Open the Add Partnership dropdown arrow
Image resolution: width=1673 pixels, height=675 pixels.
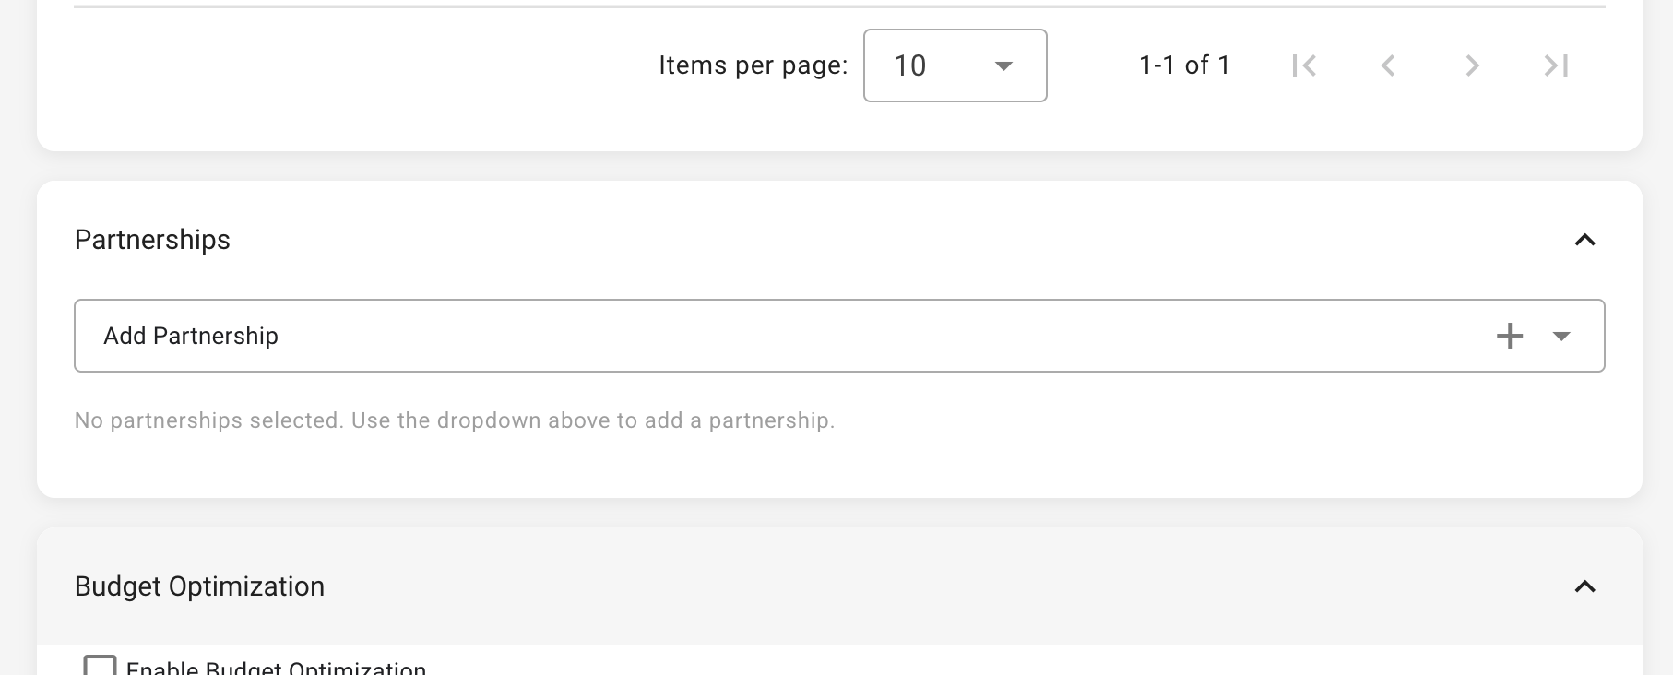[x=1561, y=336]
